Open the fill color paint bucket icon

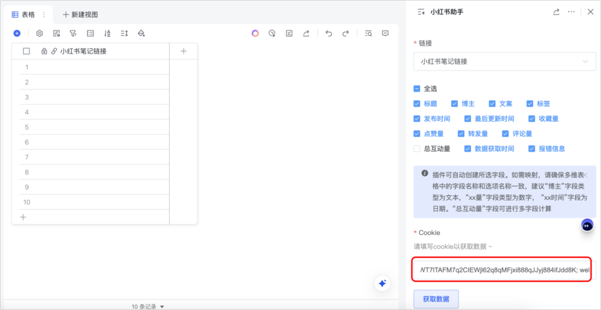coord(141,34)
